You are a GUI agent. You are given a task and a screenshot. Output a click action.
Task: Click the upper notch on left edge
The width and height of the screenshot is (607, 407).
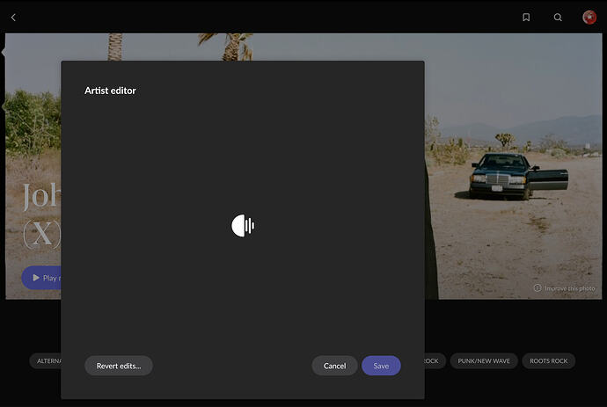(4, 52)
